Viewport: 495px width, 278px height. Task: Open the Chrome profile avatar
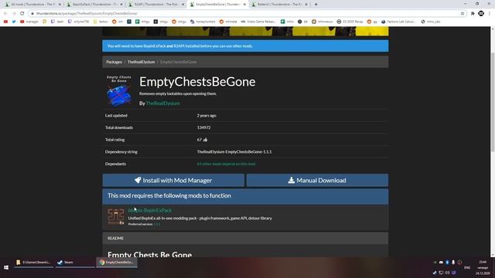coord(481,14)
